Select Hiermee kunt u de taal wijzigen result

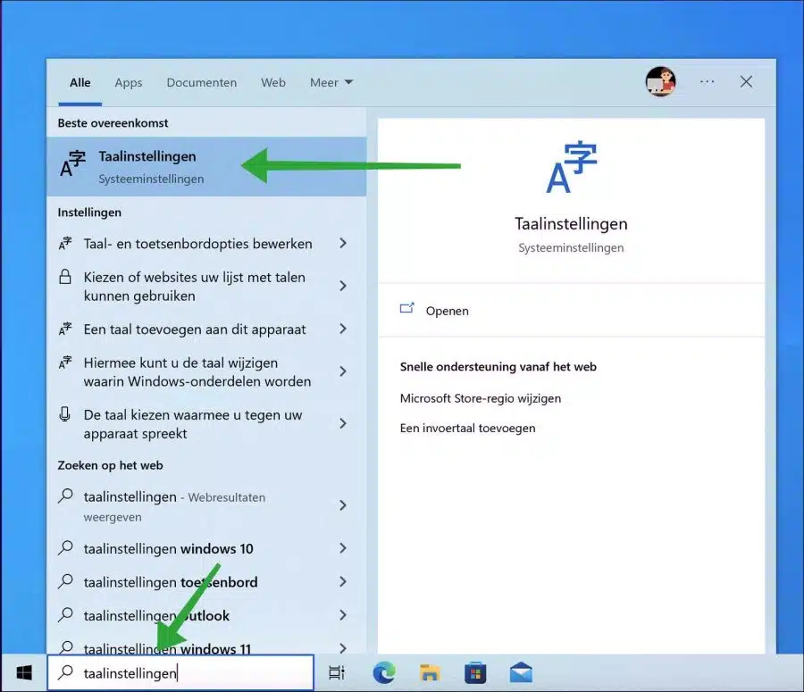206,371
